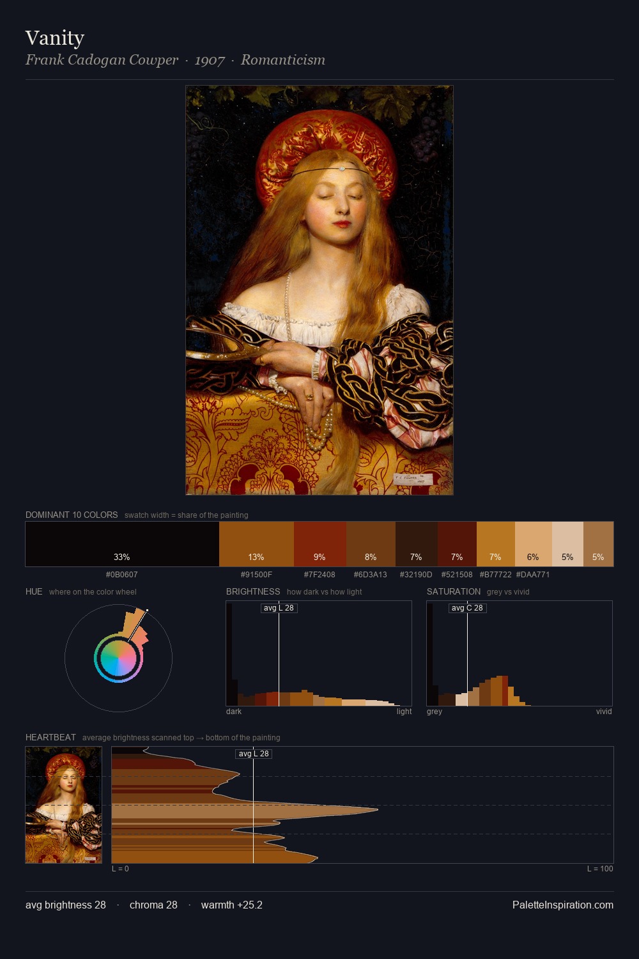
Task: Click the "dark" axis label
Action: point(234,712)
